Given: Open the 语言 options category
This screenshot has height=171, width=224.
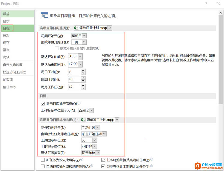Looking at the screenshot, I should click(17, 50).
